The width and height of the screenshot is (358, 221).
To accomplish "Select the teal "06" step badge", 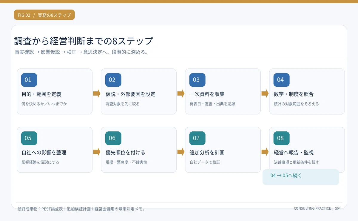I will 113,138.
